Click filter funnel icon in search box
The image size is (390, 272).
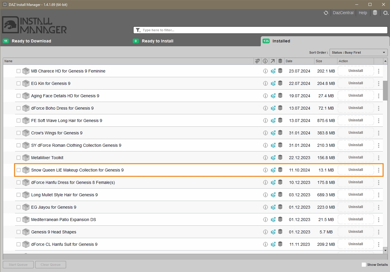[x=138, y=30]
